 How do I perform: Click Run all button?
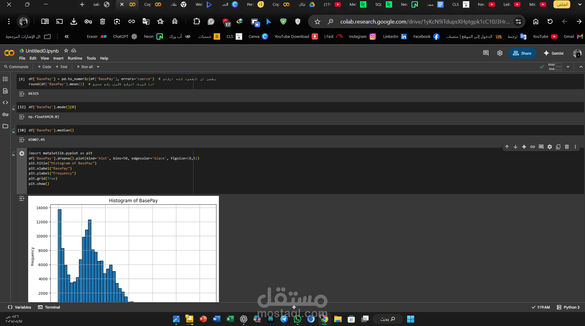(x=85, y=67)
